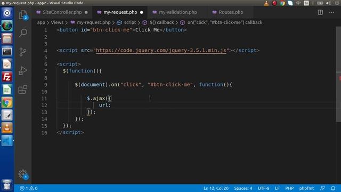Click line number 16 in the gutter
341x192 pixels.
click(44, 133)
